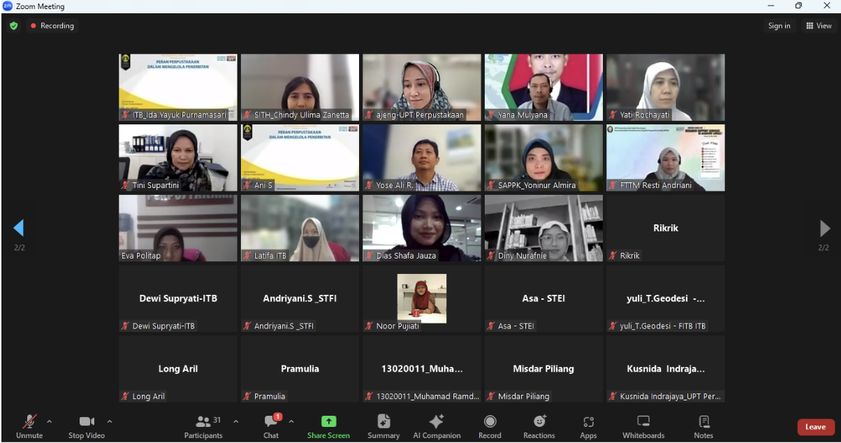
Task: Toggle Stop Video camera button
Action: tap(87, 426)
